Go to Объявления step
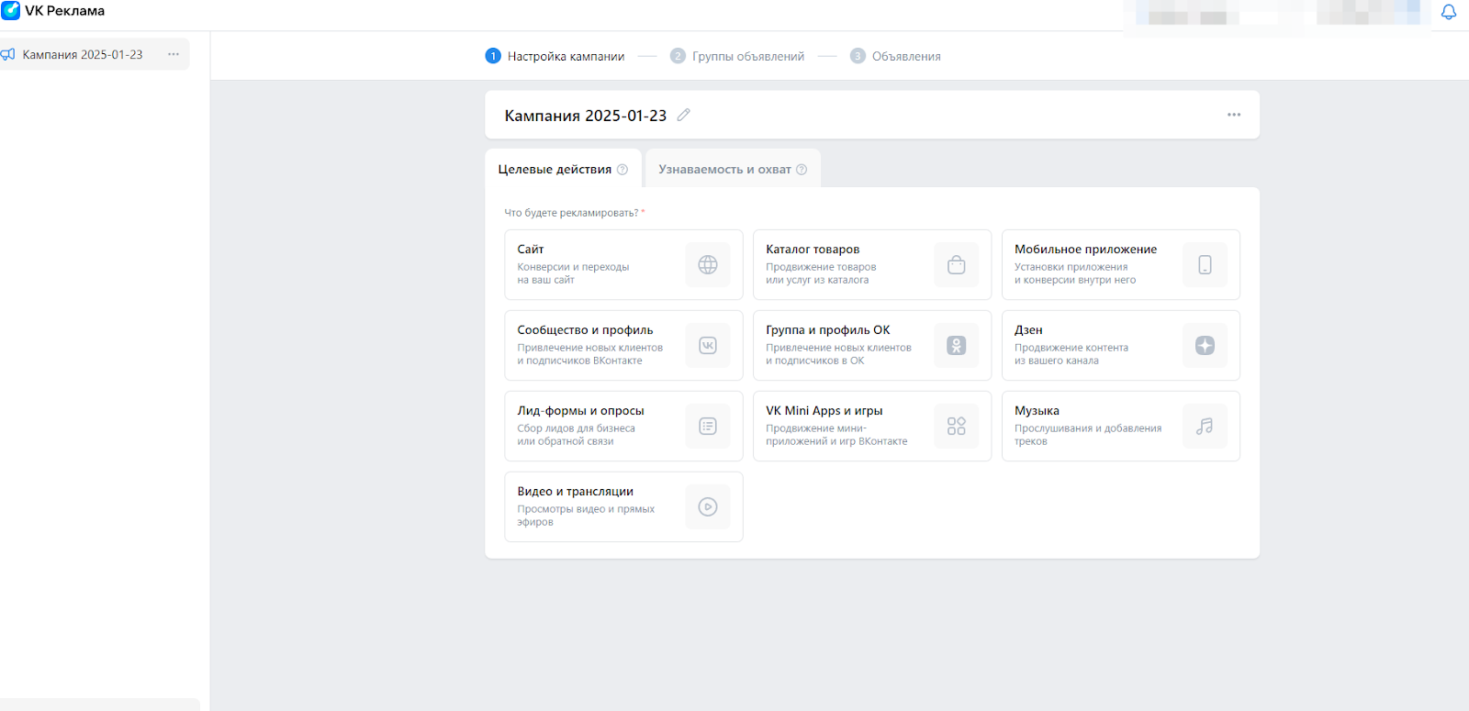 pos(905,56)
